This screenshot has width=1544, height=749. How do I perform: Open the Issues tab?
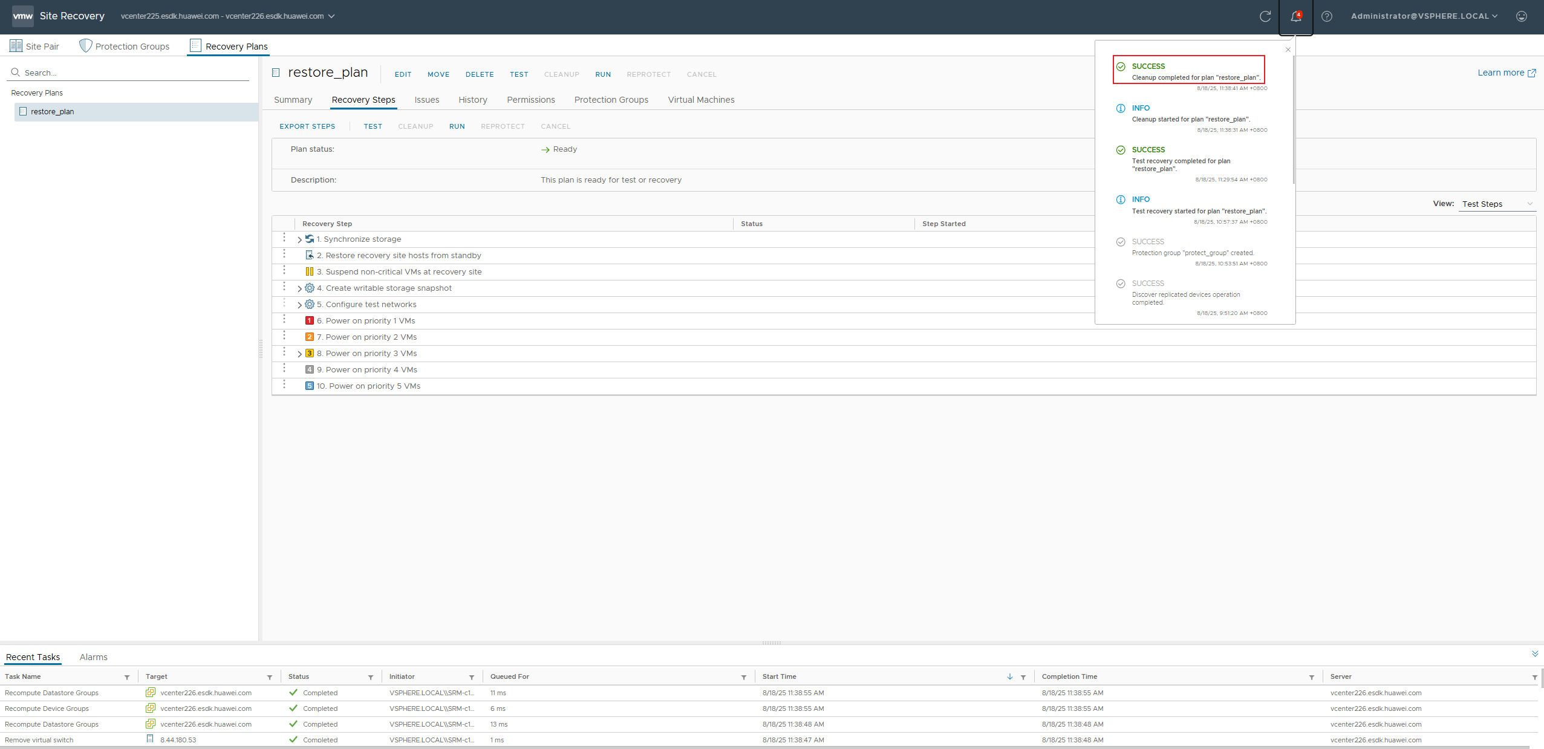click(x=427, y=100)
